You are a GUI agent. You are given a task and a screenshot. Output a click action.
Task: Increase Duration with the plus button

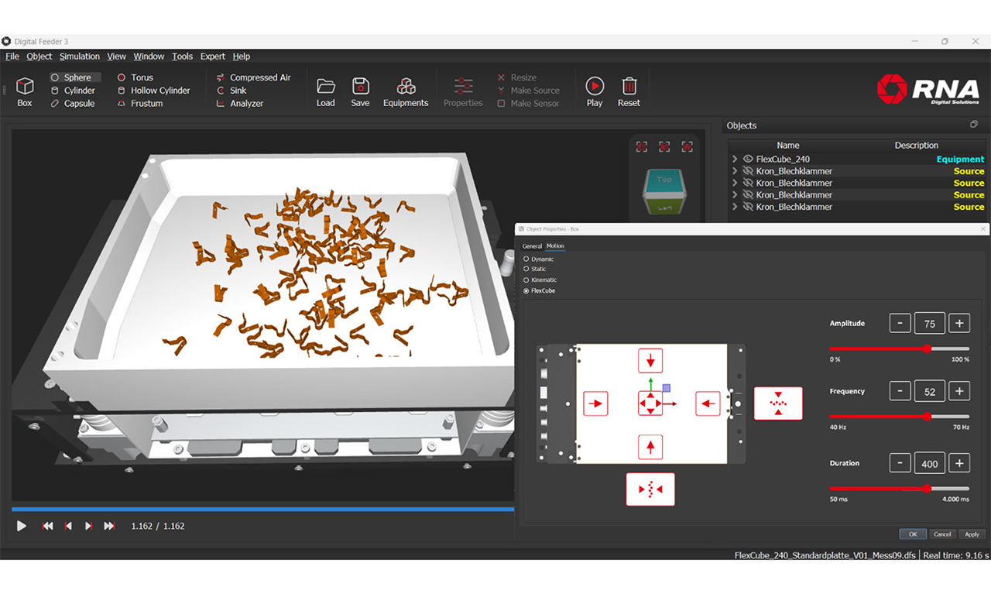tap(959, 463)
